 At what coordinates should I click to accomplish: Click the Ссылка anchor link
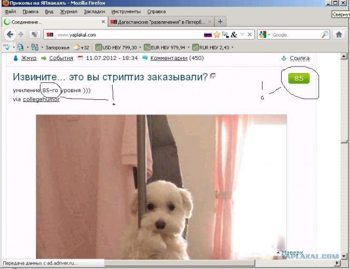[x=299, y=58]
